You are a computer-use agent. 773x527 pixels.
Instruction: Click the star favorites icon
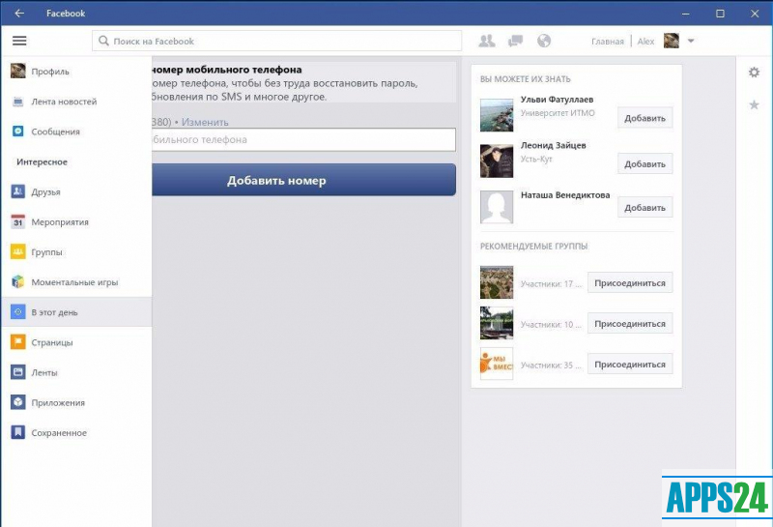point(754,104)
